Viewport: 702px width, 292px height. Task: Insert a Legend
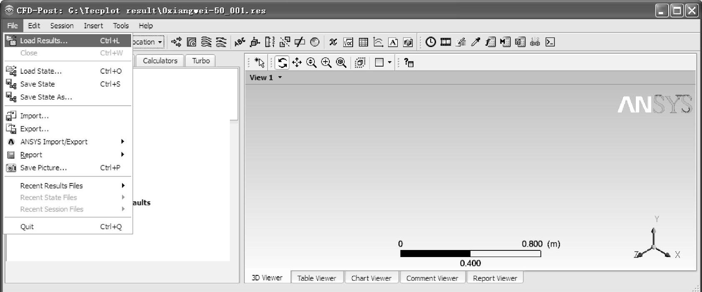(x=270, y=42)
